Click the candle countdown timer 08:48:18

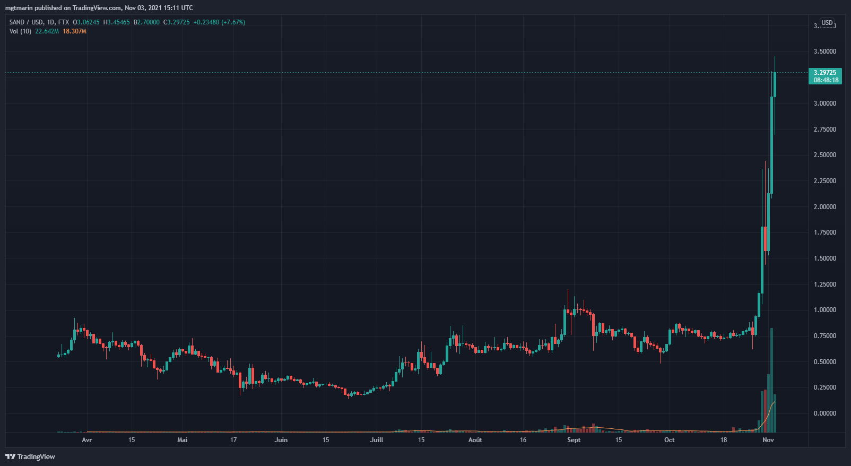(x=826, y=80)
